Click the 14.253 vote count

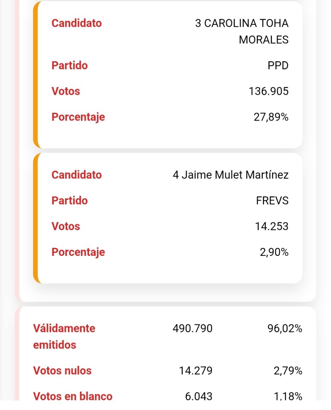click(271, 227)
